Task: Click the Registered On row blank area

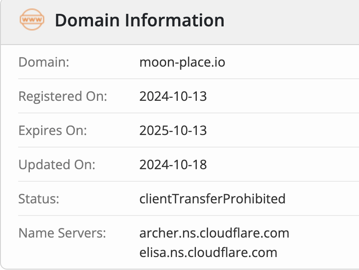Action: [284, 96]
